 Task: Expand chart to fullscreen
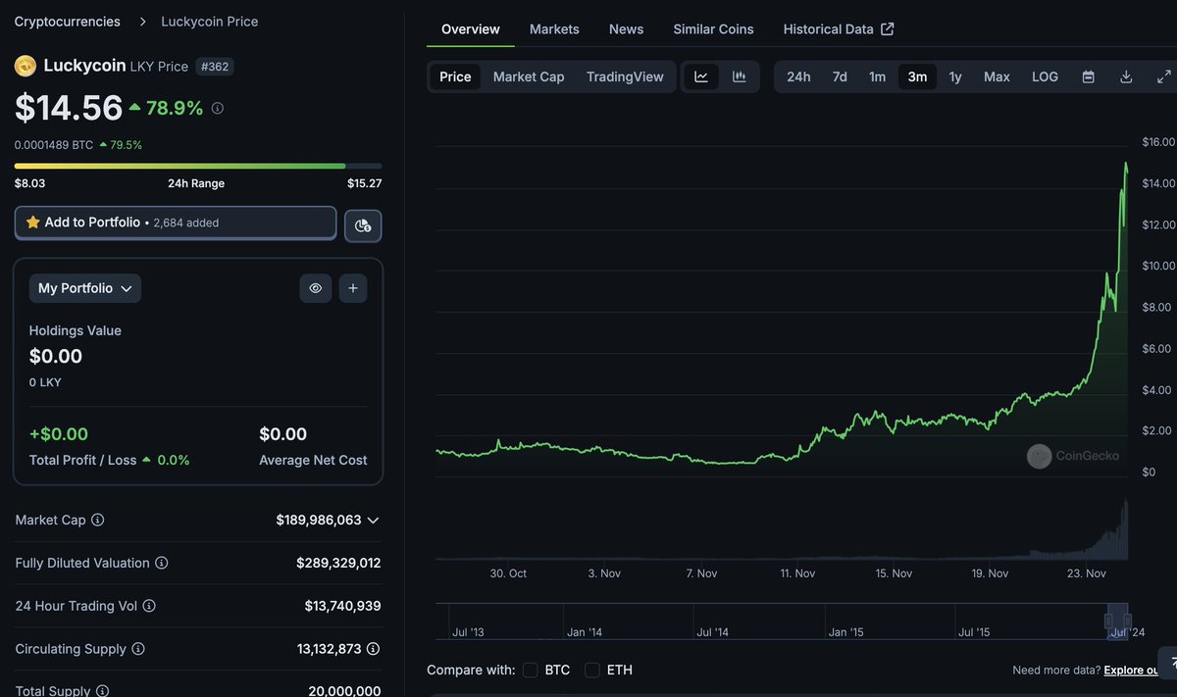point(1164,76)
